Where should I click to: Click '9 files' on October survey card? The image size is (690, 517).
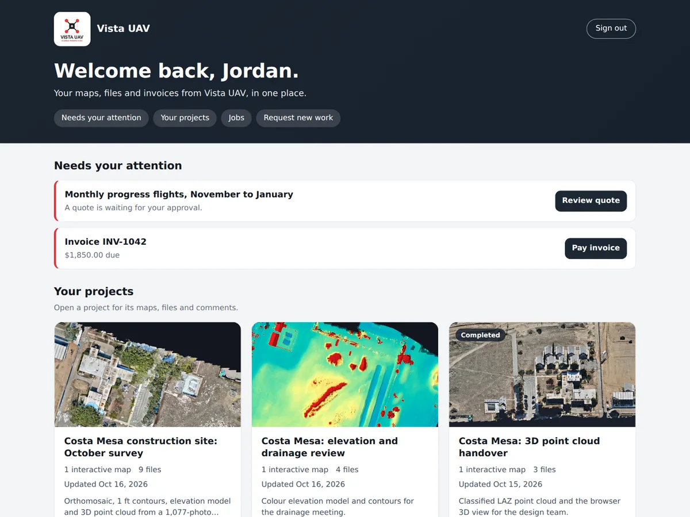(150, 470)
